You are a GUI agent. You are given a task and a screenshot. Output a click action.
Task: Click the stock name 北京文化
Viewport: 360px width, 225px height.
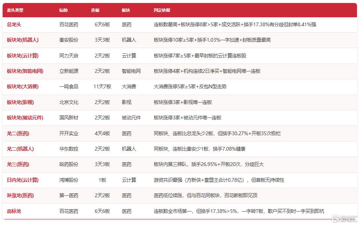pos(69,103)
